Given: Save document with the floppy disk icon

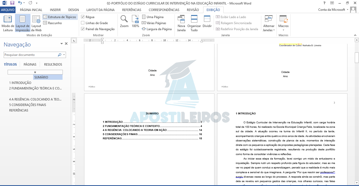Looking at the screenshot, I should click(x=12, y=3).
